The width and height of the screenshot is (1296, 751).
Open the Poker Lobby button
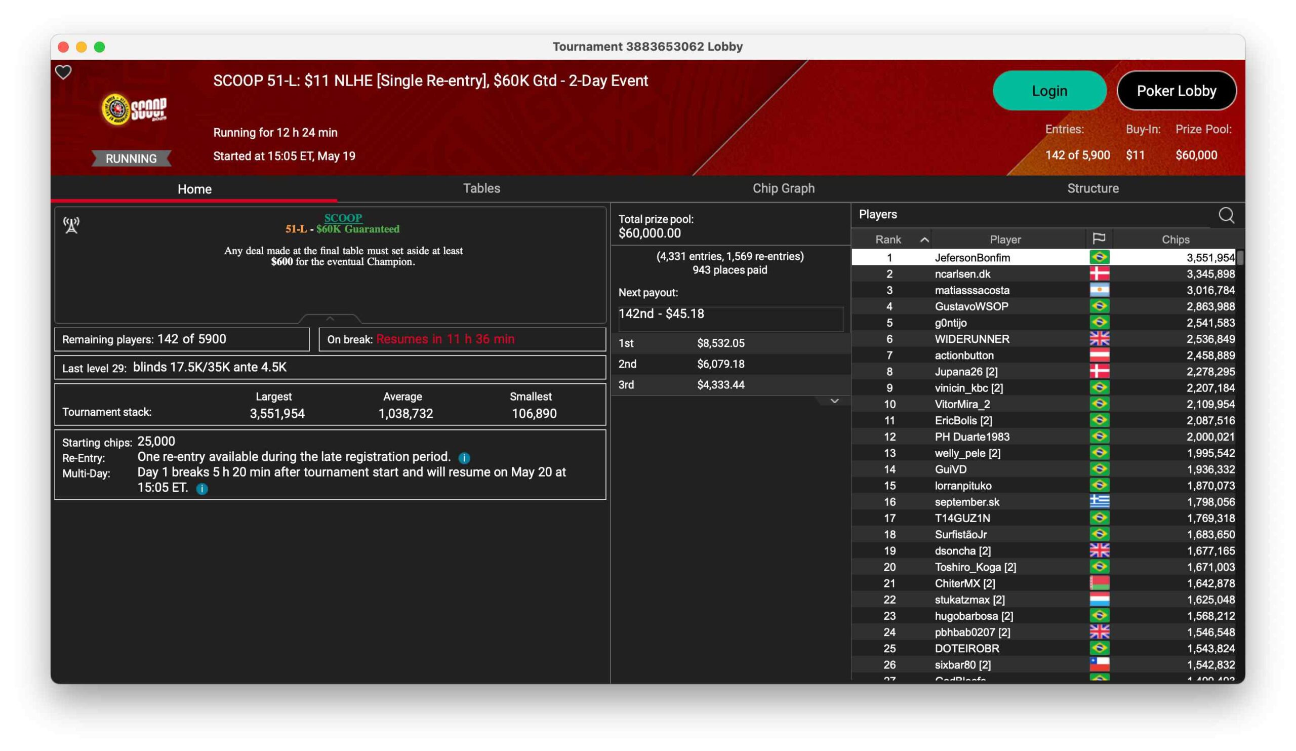(1176, 91)
